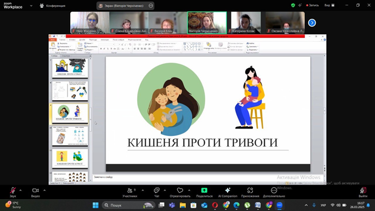Unmute microphone with Звук button
375x211 pixels.
[x=13, y=192]
